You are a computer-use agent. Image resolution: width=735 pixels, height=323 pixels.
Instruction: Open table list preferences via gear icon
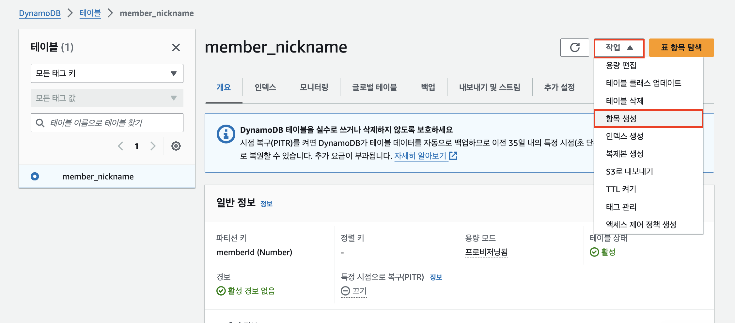click(x=176, y=146)
